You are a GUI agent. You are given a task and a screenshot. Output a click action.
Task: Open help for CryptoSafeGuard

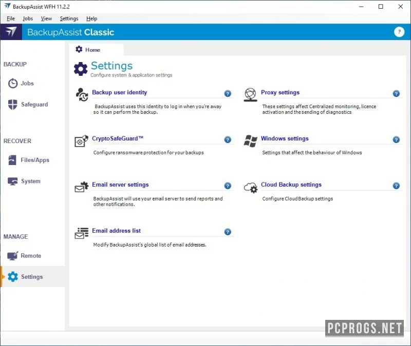coord(228,139)
